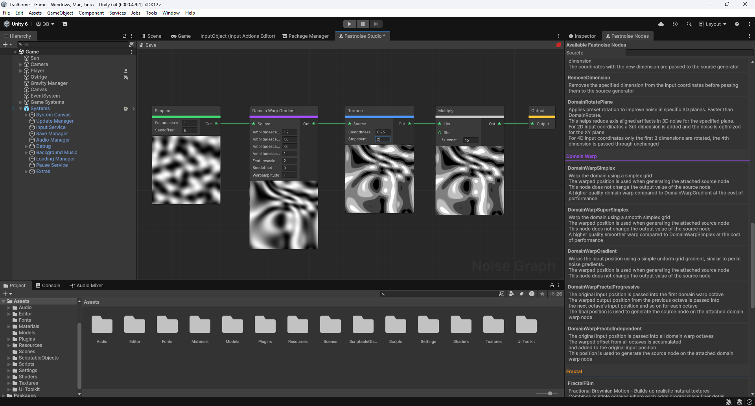Click the Fastnoise Nodes vertical scrollbar
The image size is (755, 406).
tap(752, 266)
